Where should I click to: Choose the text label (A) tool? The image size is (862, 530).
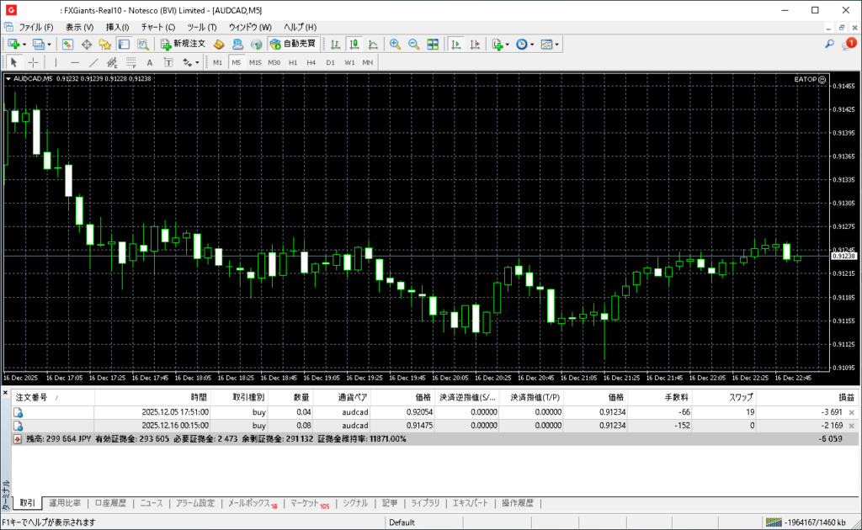click(x=150, y=62)
